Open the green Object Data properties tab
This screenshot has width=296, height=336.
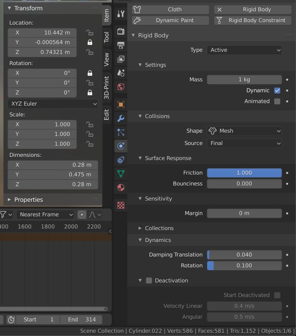tap(120, 173)
